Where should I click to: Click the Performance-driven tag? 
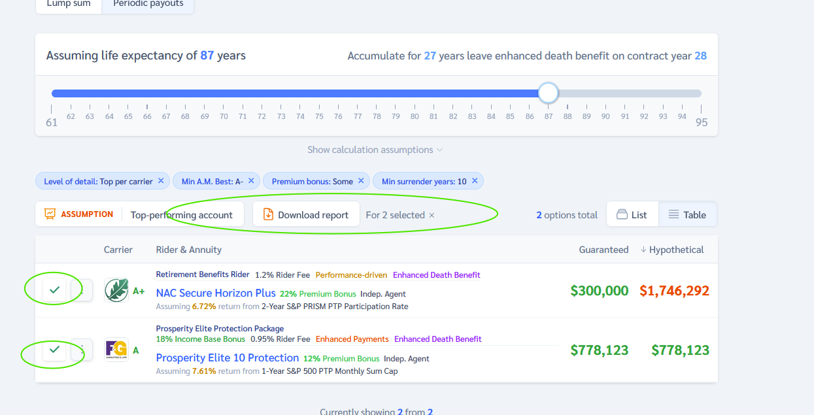(x=352, y=275)
